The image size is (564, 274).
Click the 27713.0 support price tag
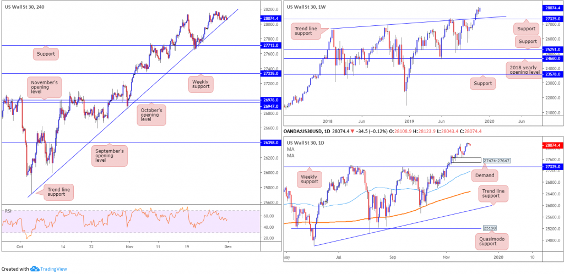point(270,45)
